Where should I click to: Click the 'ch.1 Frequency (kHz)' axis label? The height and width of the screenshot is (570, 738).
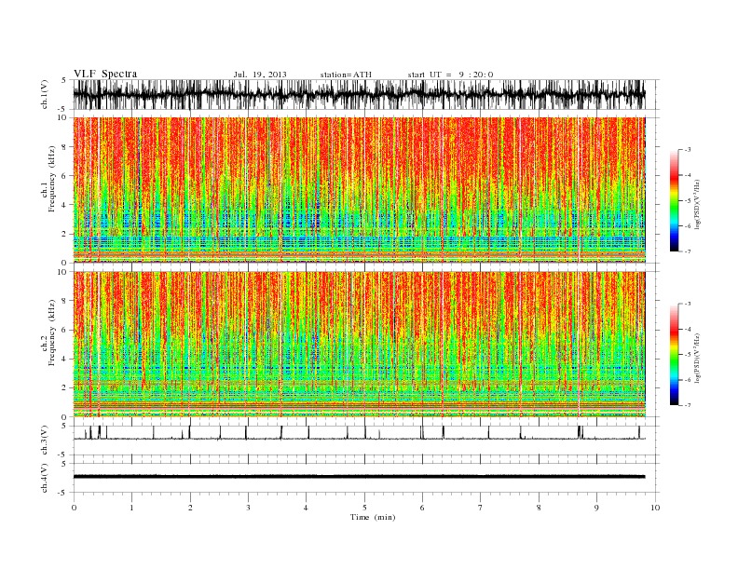point(48,179)
